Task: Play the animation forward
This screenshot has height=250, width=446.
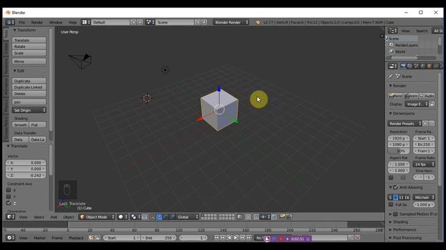Action: (x=236, y=237)
